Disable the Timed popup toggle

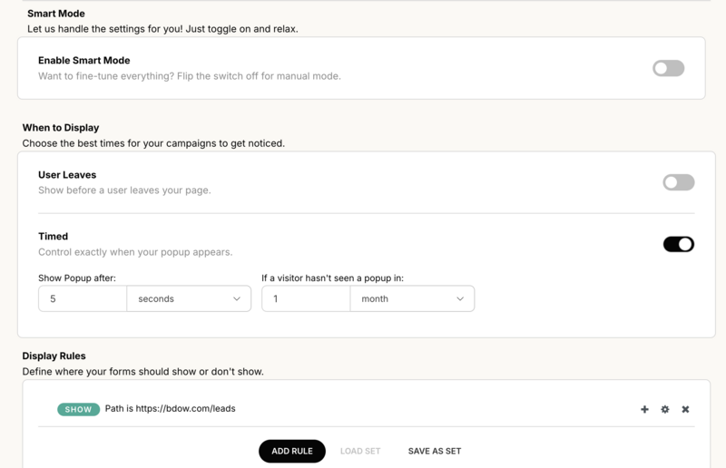(x=678, y=244)
